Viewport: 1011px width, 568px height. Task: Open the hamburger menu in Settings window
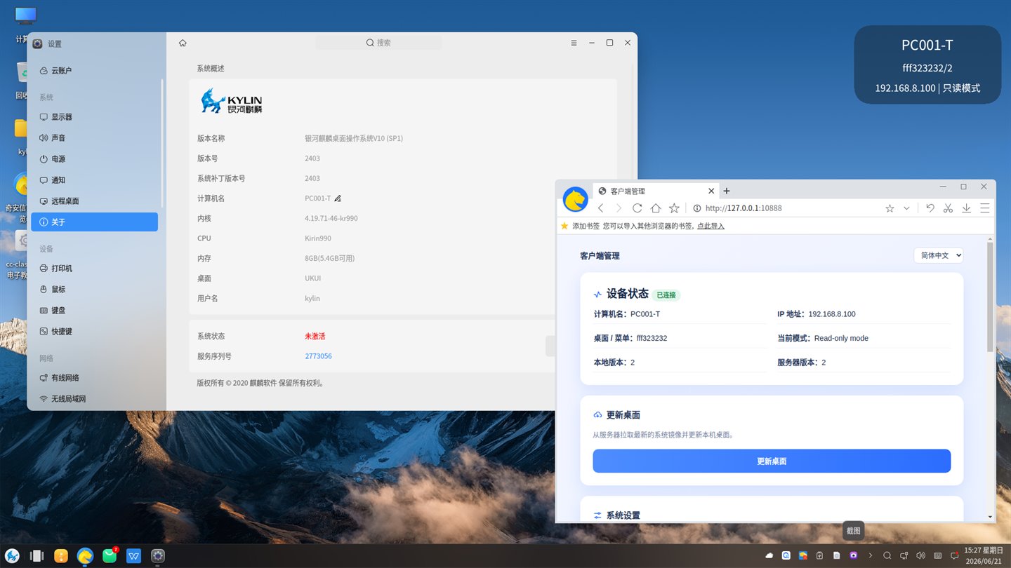pyautogui.click(x=574, y=43)
